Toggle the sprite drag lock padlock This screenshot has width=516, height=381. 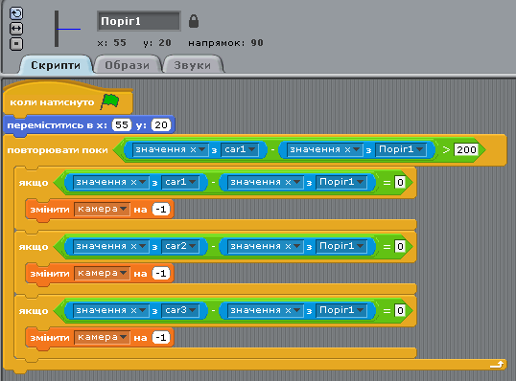(194, 21)
